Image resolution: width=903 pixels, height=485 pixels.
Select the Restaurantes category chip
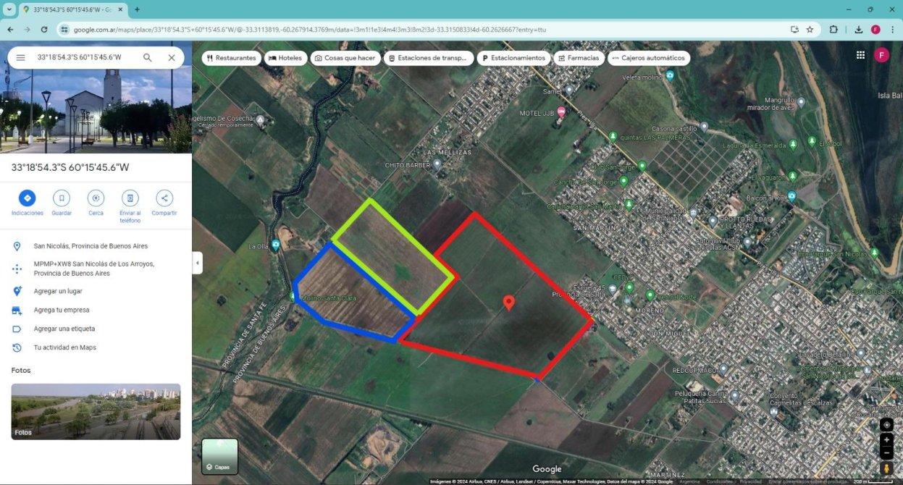click(231, 58)
